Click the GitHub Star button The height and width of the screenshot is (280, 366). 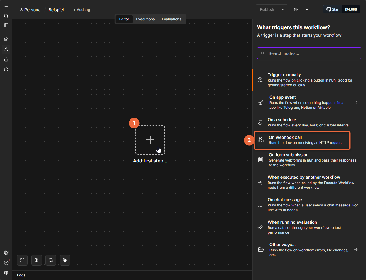pyautogui.click(x=332, y=9)
